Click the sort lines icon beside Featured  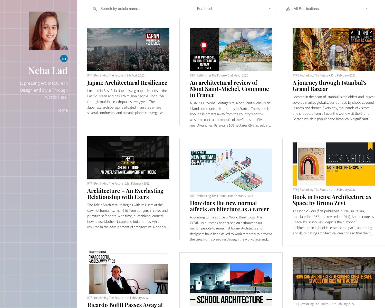click(191, 9)
